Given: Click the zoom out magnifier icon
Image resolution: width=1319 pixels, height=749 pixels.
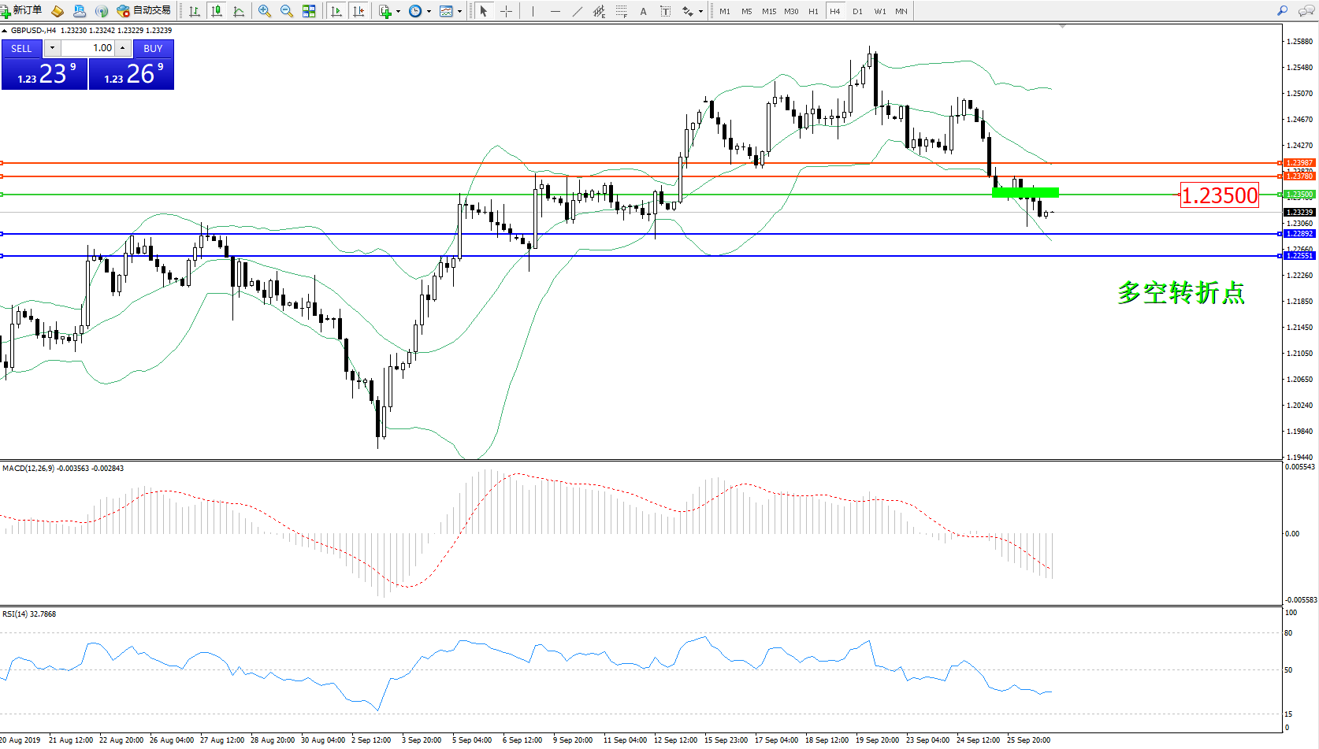Looking at the screenshot, I should click(x=287, y=11).
